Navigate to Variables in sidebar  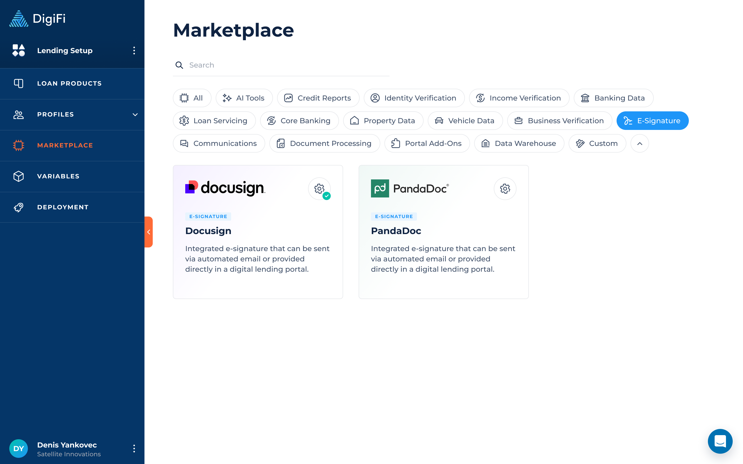click(x=58, y=176)
